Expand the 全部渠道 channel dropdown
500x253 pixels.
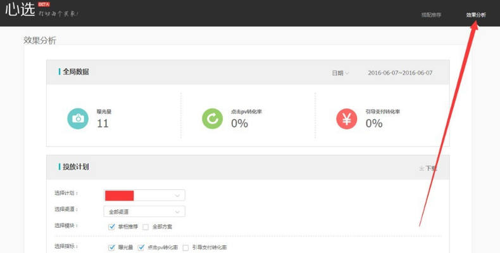click(x=144, y=212)
